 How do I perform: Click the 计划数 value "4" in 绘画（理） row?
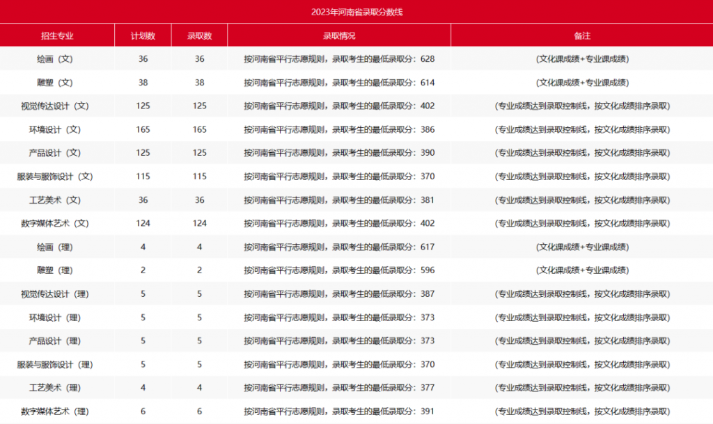[x=143, y=247]
